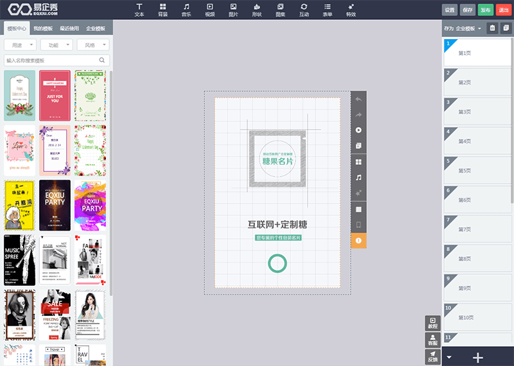
Task: Open the 用途 filter dropdown
Action: (x=21, y=45)
